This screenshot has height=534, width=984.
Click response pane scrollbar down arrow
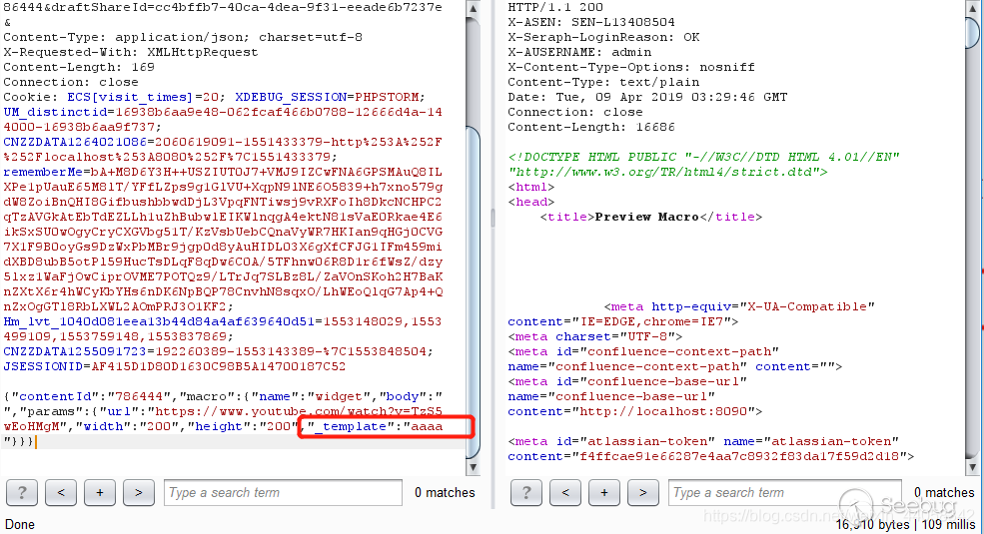tap(973, 467)
